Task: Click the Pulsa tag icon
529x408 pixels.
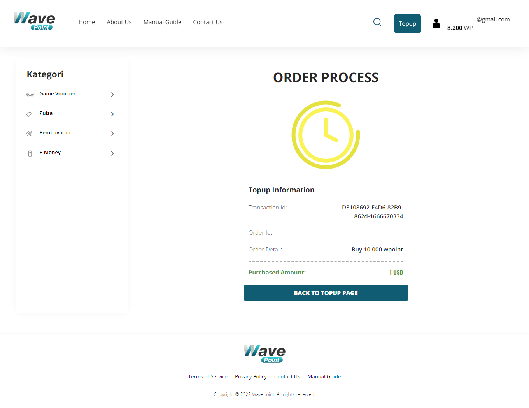Action: click(29, 114)
